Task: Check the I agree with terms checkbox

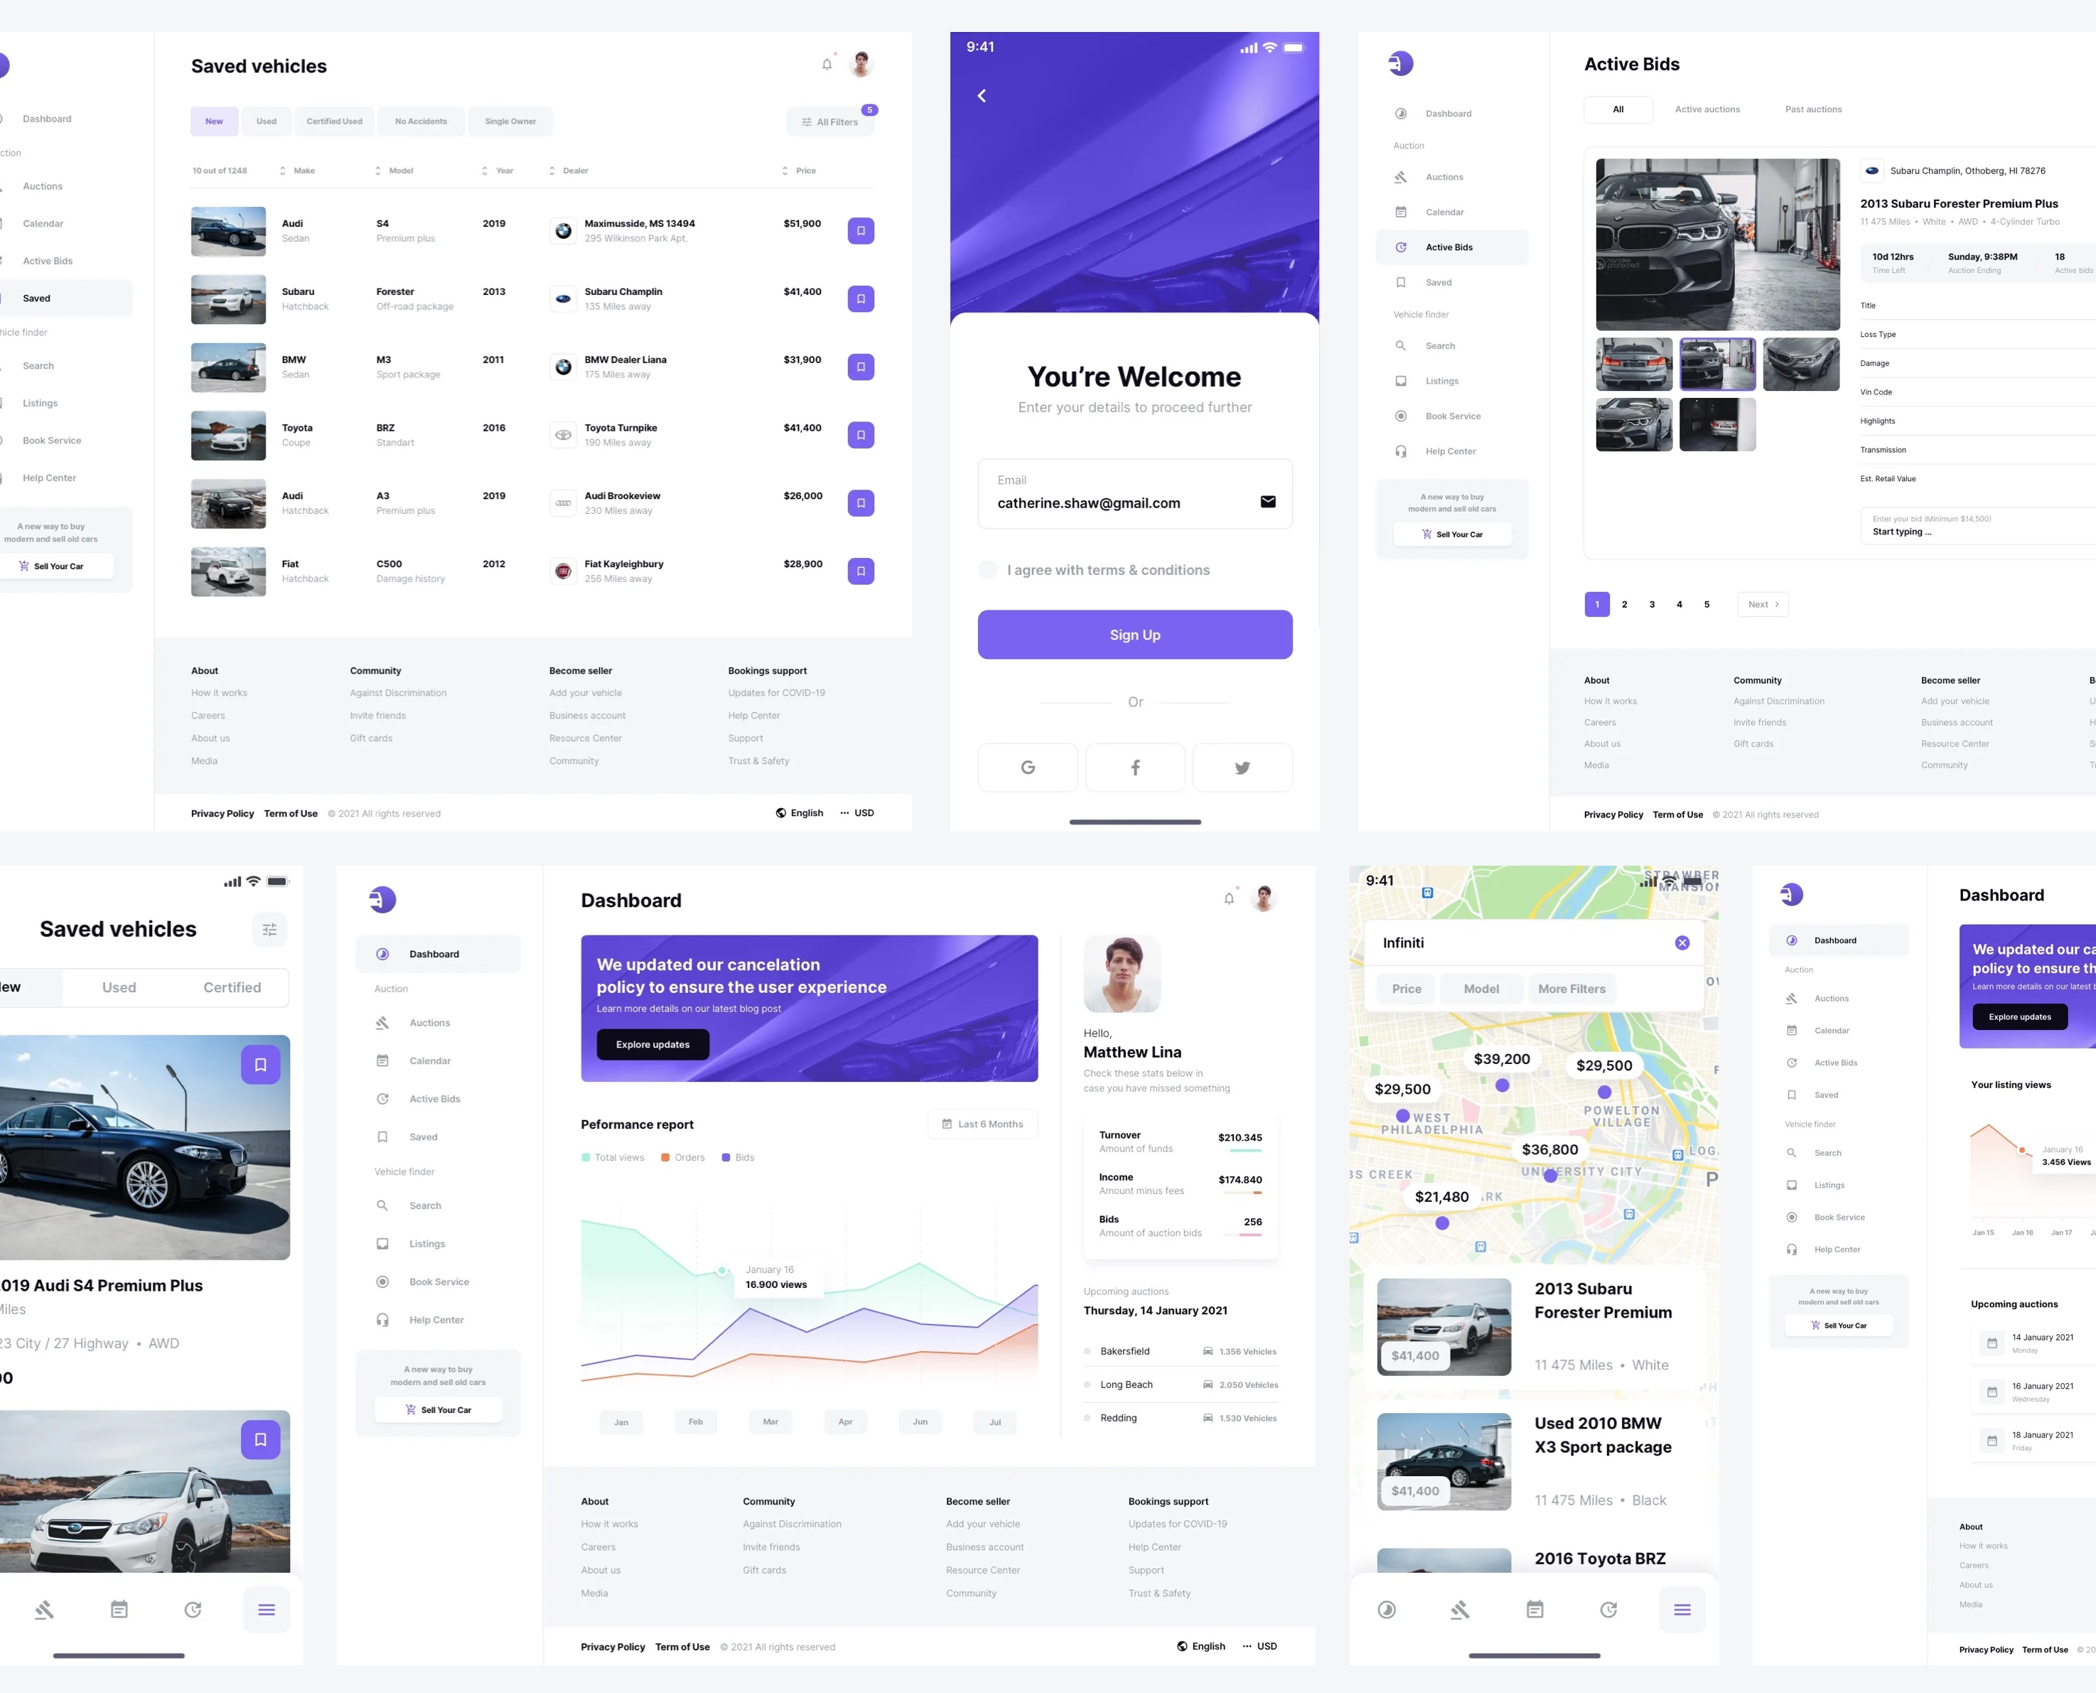Action: (987, 569)
